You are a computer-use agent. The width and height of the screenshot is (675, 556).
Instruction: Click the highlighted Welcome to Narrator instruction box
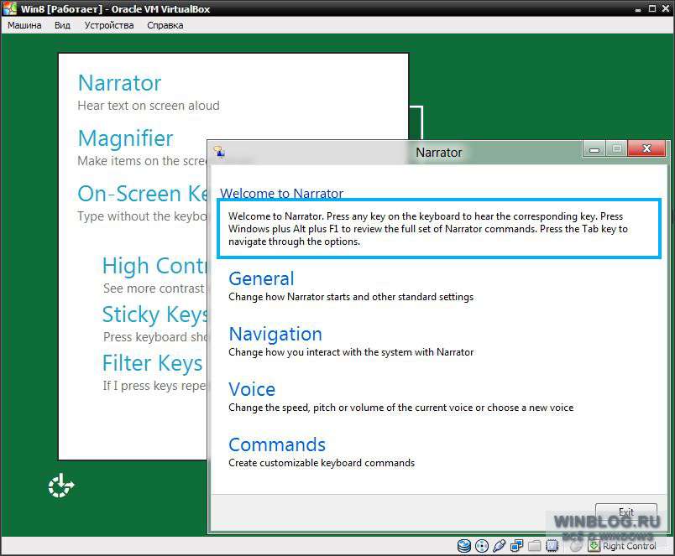click(439, 229)
